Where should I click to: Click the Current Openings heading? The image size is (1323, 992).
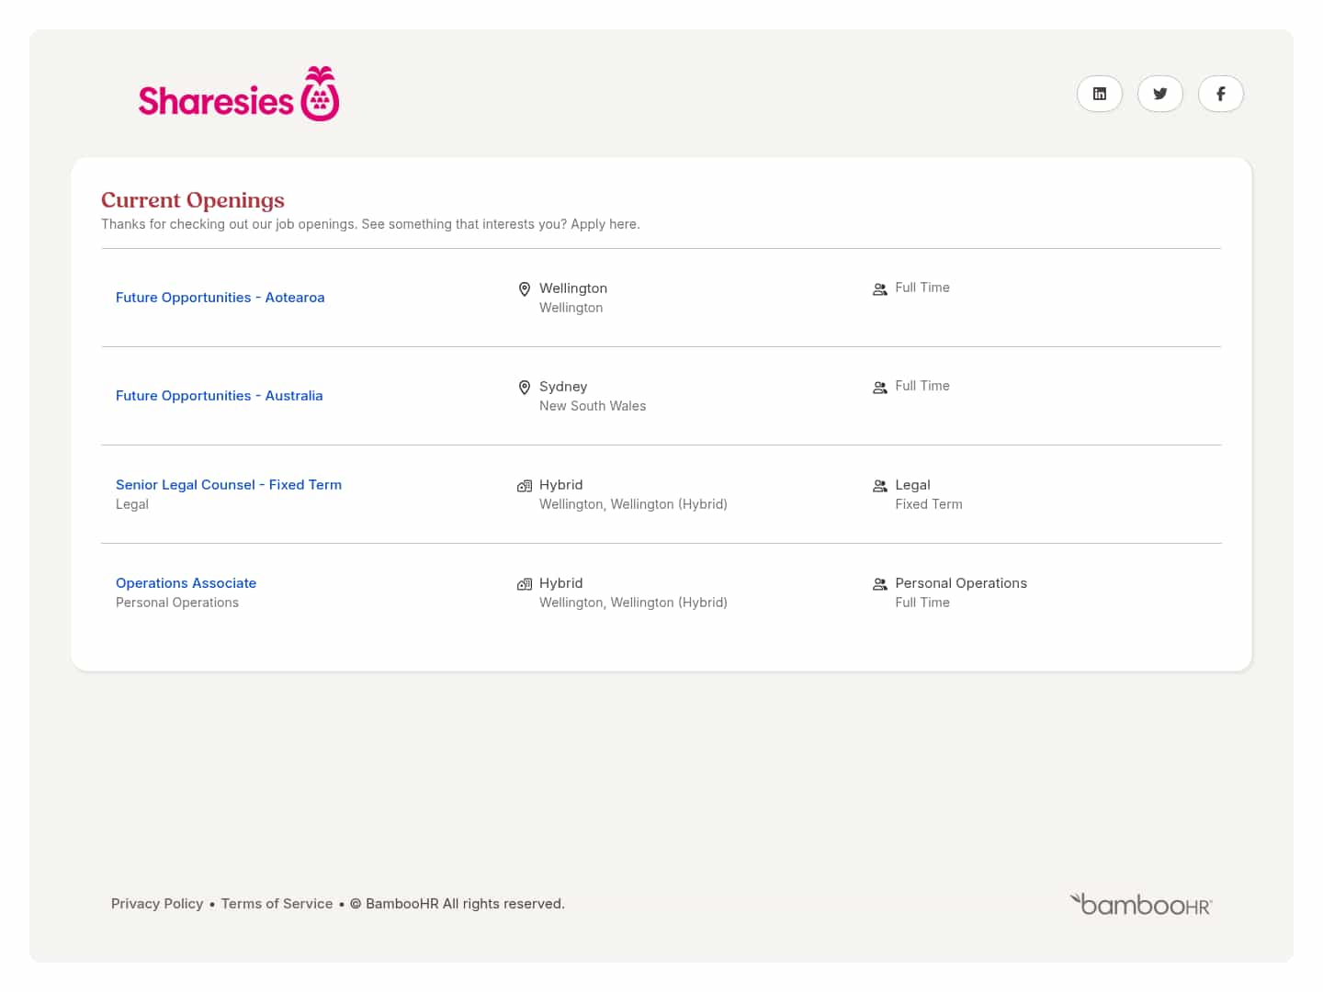[192, 199]
